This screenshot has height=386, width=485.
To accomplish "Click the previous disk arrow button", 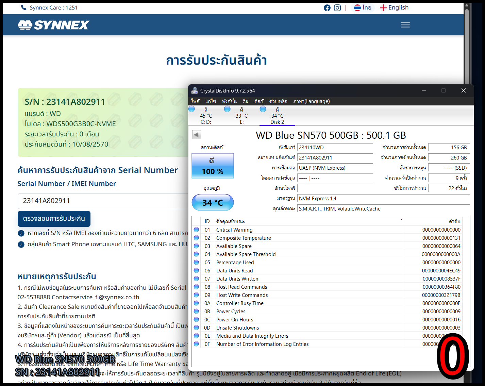I will tap(197, 135).
